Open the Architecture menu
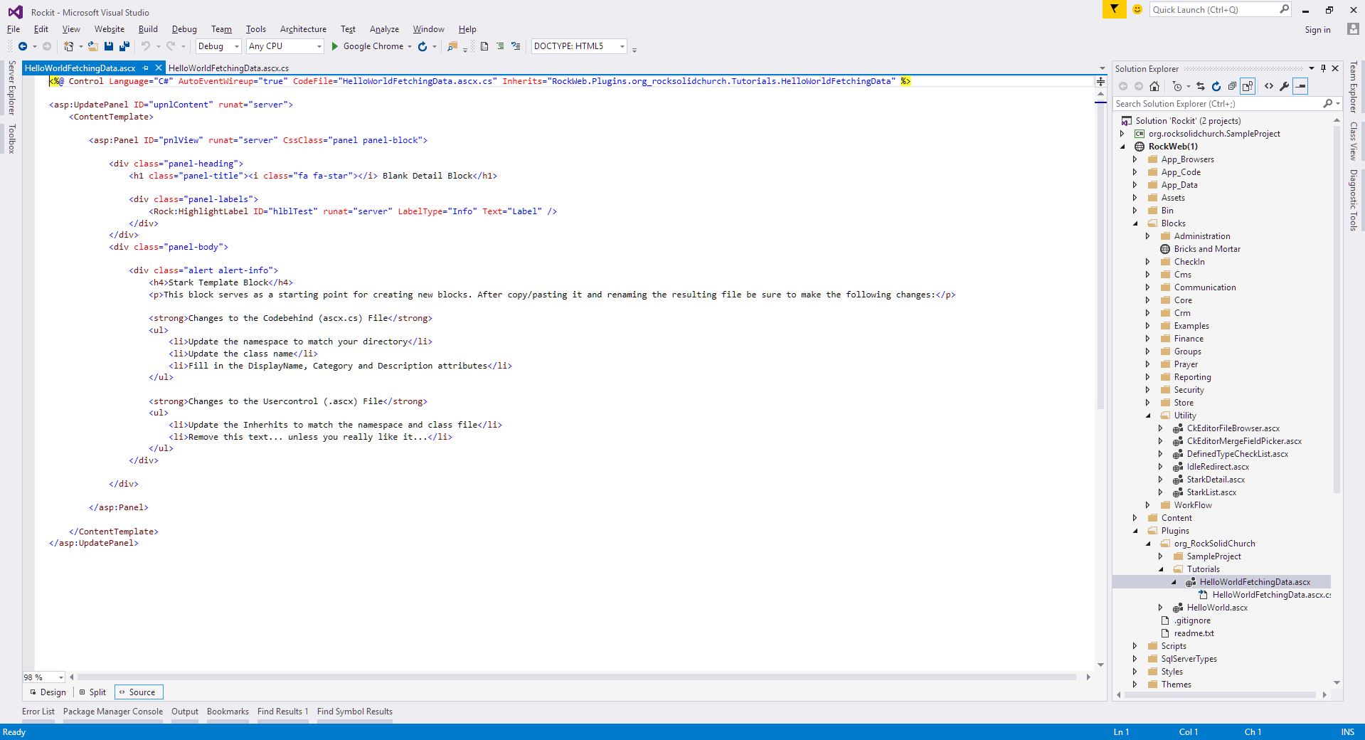 click(x=303, y=29)
